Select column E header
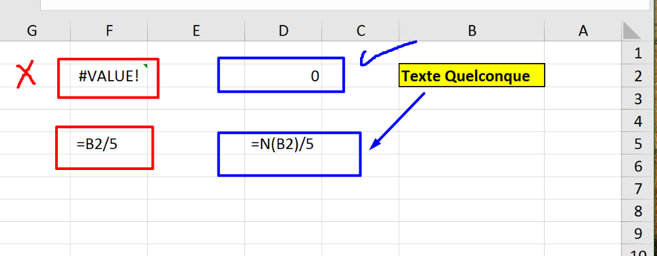Viewport: 657px width, 256px height. 196,31
